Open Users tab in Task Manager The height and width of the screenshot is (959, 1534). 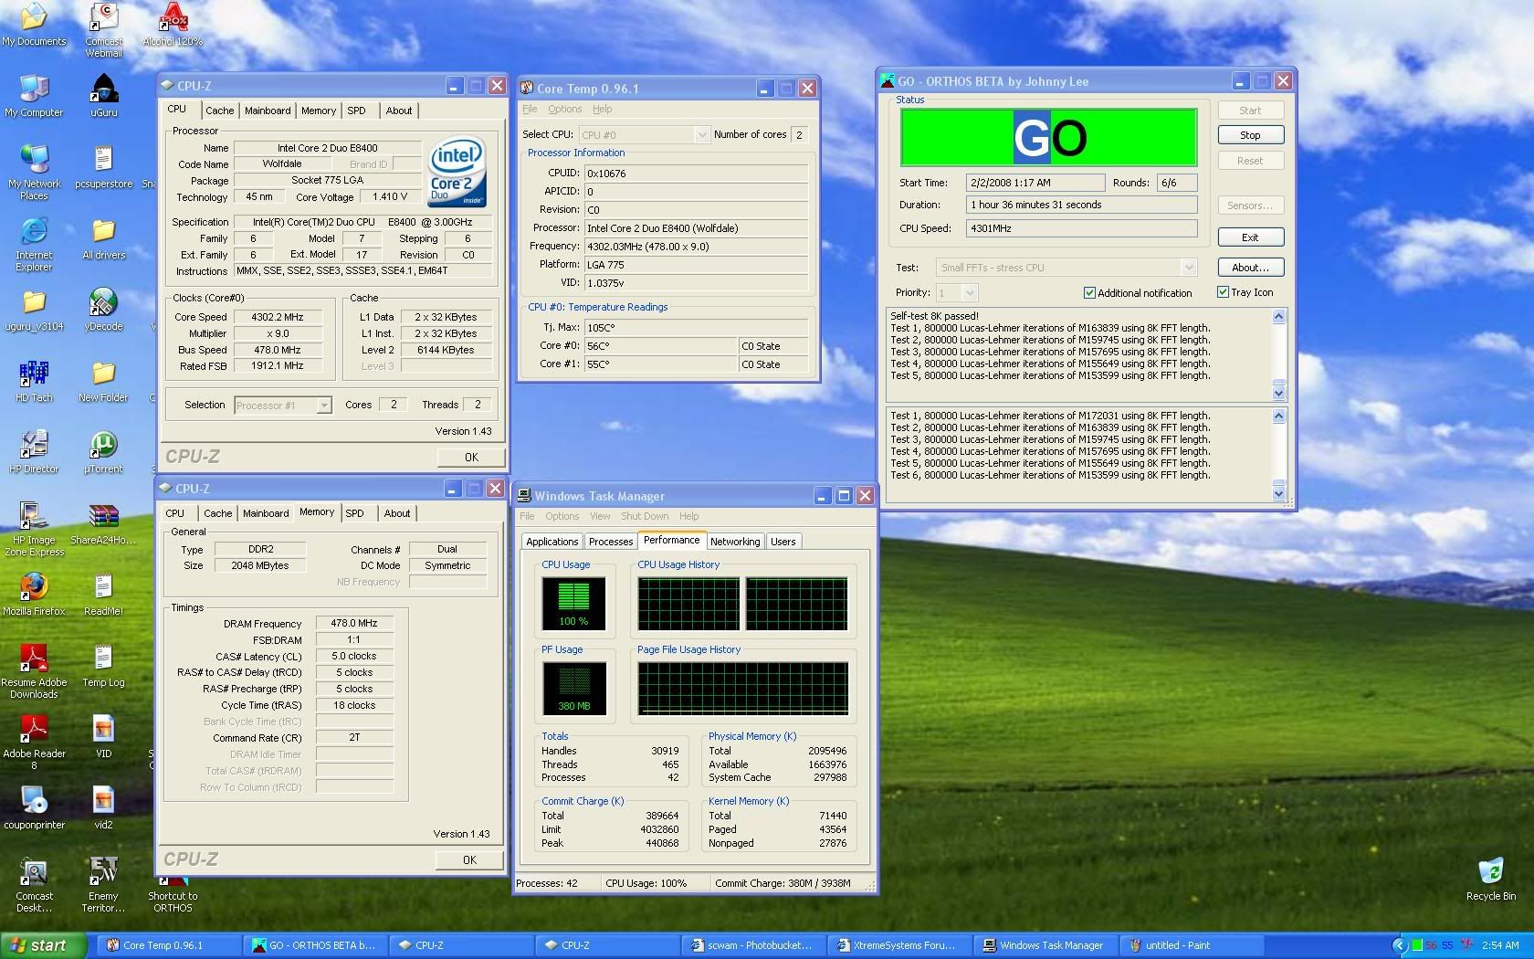[x=783, y=542]
